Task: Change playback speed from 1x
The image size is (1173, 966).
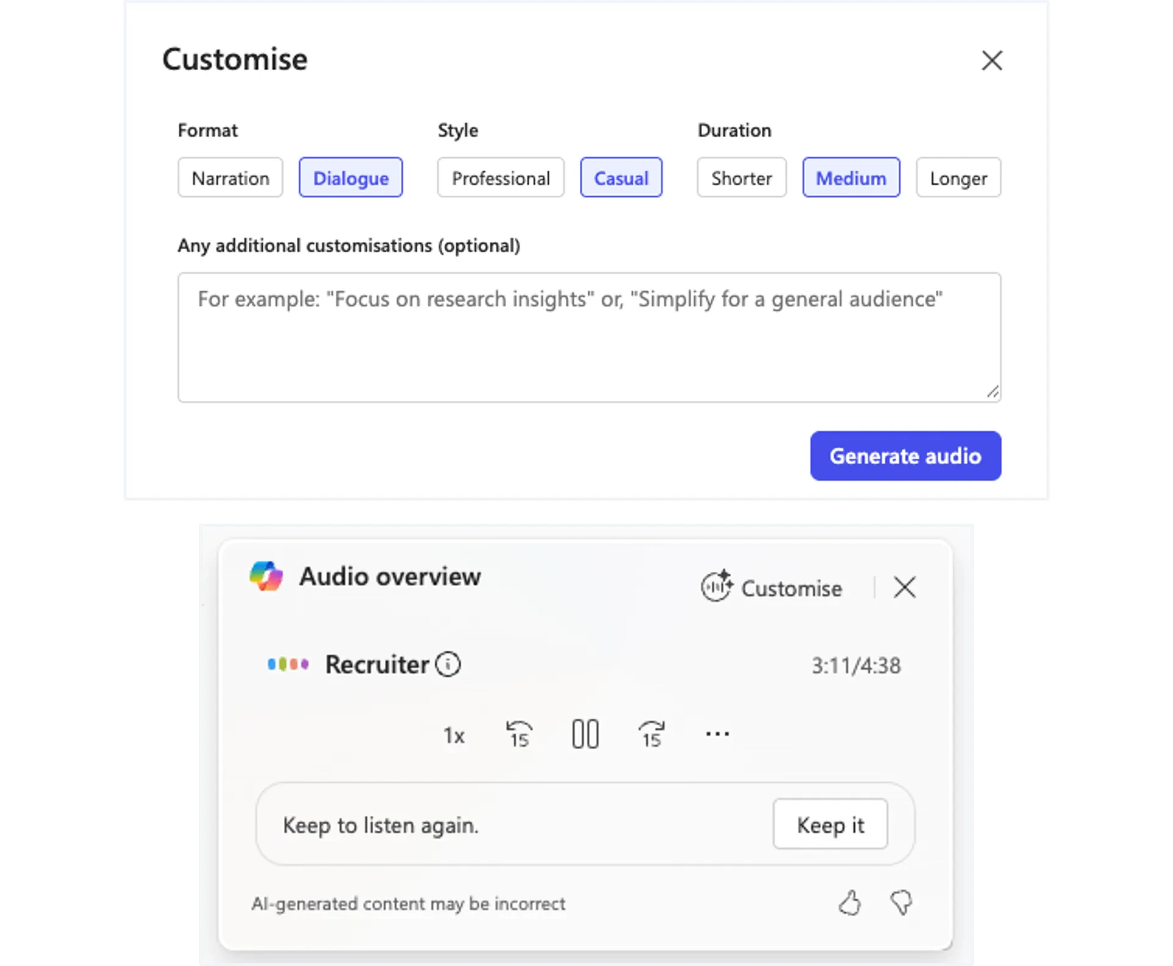Action: 455,735
